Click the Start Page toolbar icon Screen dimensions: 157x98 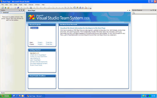(x=86, y=8)
